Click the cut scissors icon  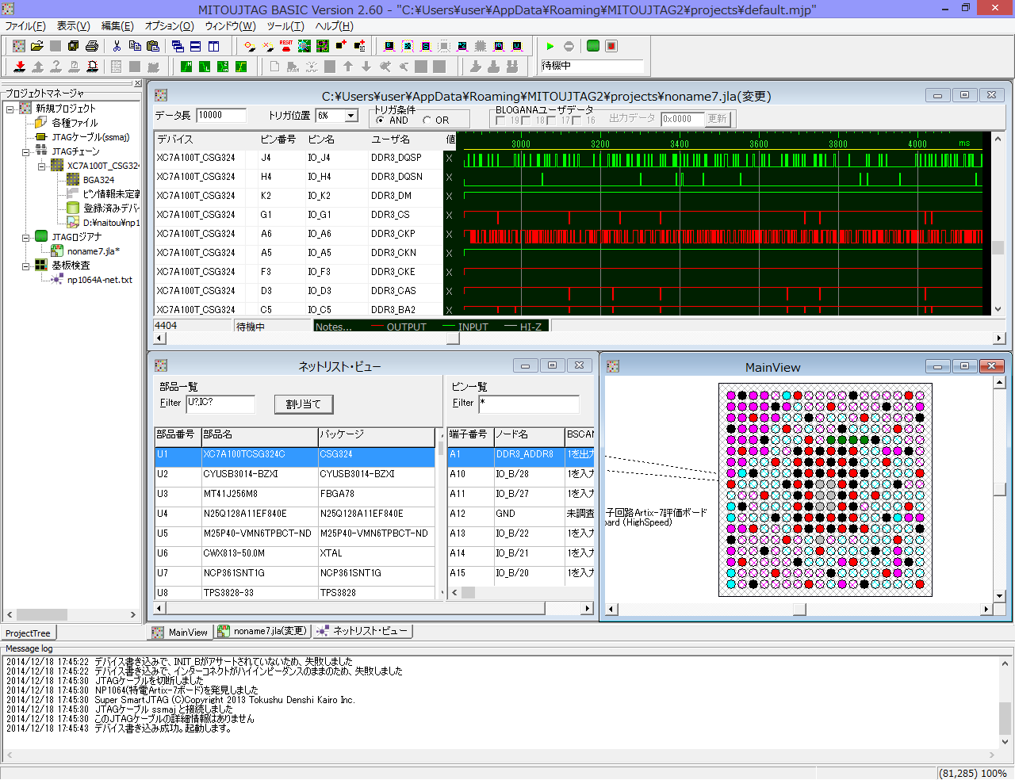click(117, 46)
